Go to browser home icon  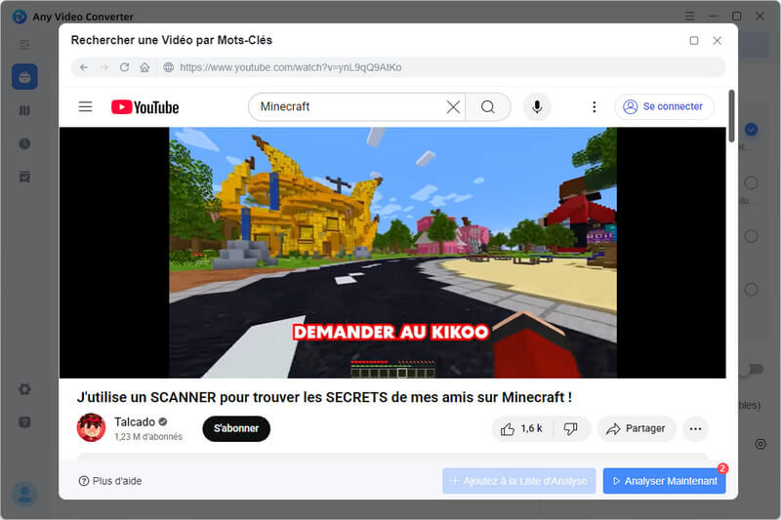(x=144, y=67)
